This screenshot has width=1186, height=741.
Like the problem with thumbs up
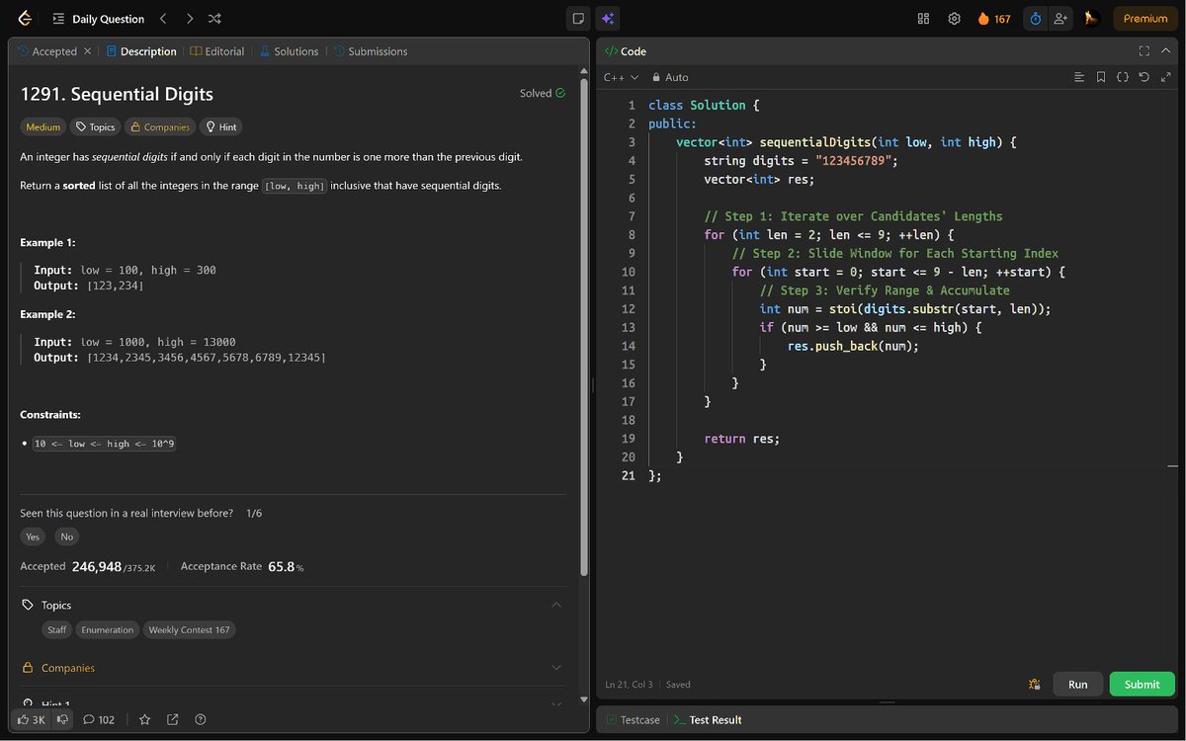pos(32,719)
